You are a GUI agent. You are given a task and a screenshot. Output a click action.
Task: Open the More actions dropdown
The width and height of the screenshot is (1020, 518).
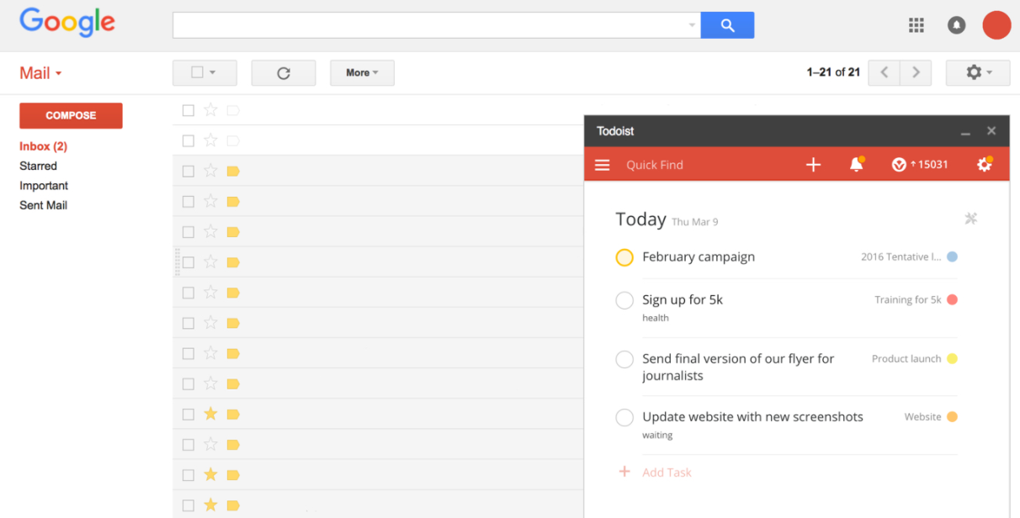(362, 73)
